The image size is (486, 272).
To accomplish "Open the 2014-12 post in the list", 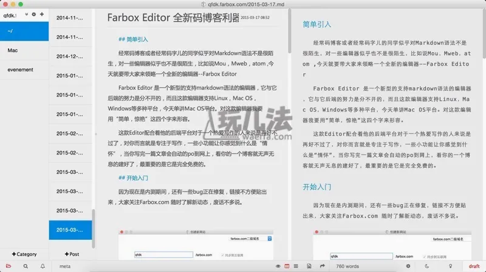I will click(70, 56).
